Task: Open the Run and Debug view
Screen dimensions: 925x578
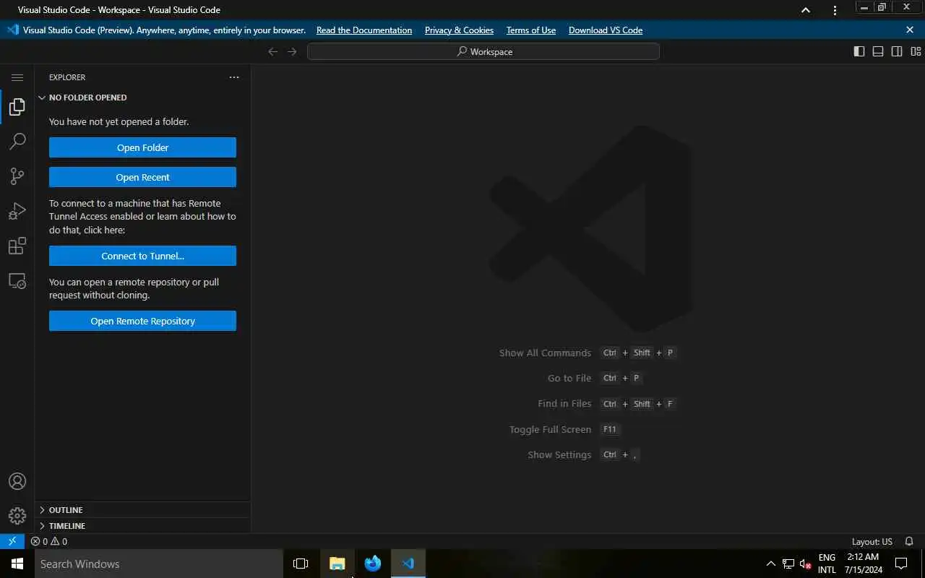Action: (17, 211)
